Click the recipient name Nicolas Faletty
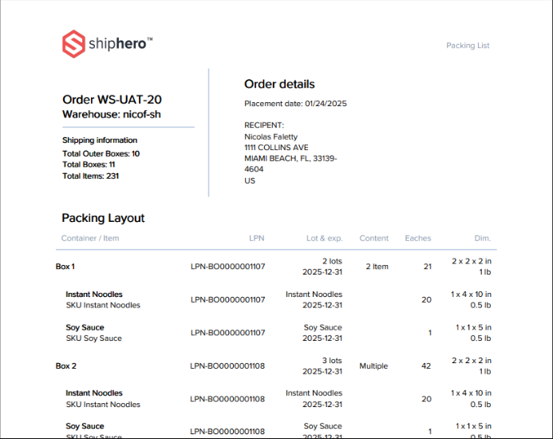The width and height of the screenshot is (553, 439). pos(271,136)
